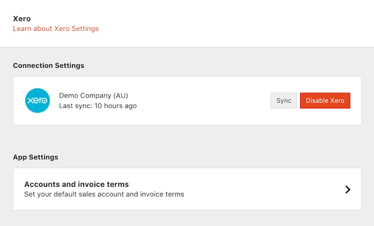The height and width of the screenshot is (226, 374).
Task: Click the Last sync: 10 hours ago text
Action: [98, 106]
